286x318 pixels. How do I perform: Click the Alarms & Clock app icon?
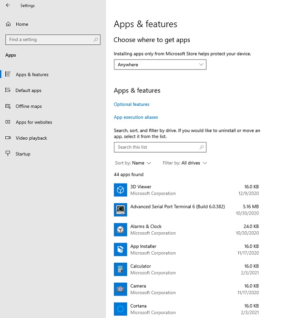(121, 230)
